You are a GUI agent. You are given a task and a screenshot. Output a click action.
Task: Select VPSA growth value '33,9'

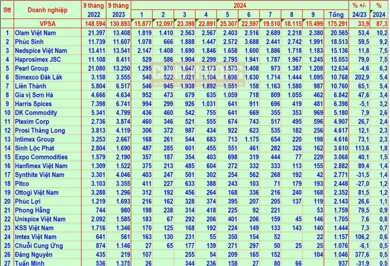coord(363,24)
